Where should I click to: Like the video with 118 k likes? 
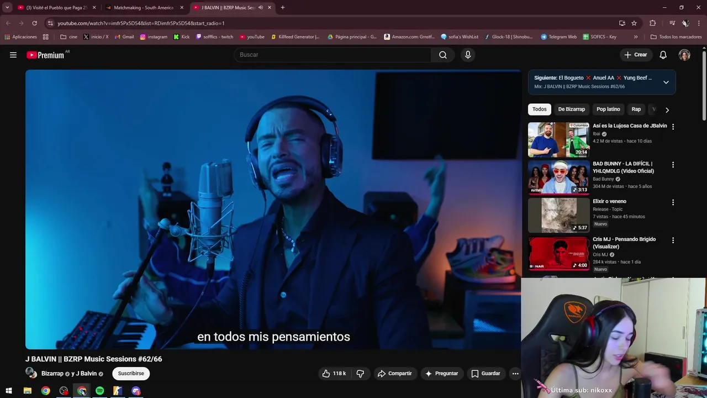point(334,374)
